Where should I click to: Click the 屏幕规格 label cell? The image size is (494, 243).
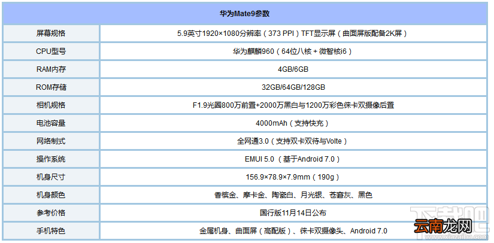(51, 34)
